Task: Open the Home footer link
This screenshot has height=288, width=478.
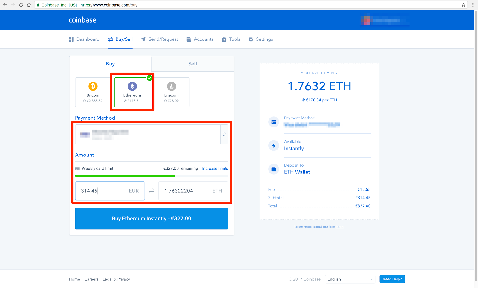Action: [x=74, y=279]
